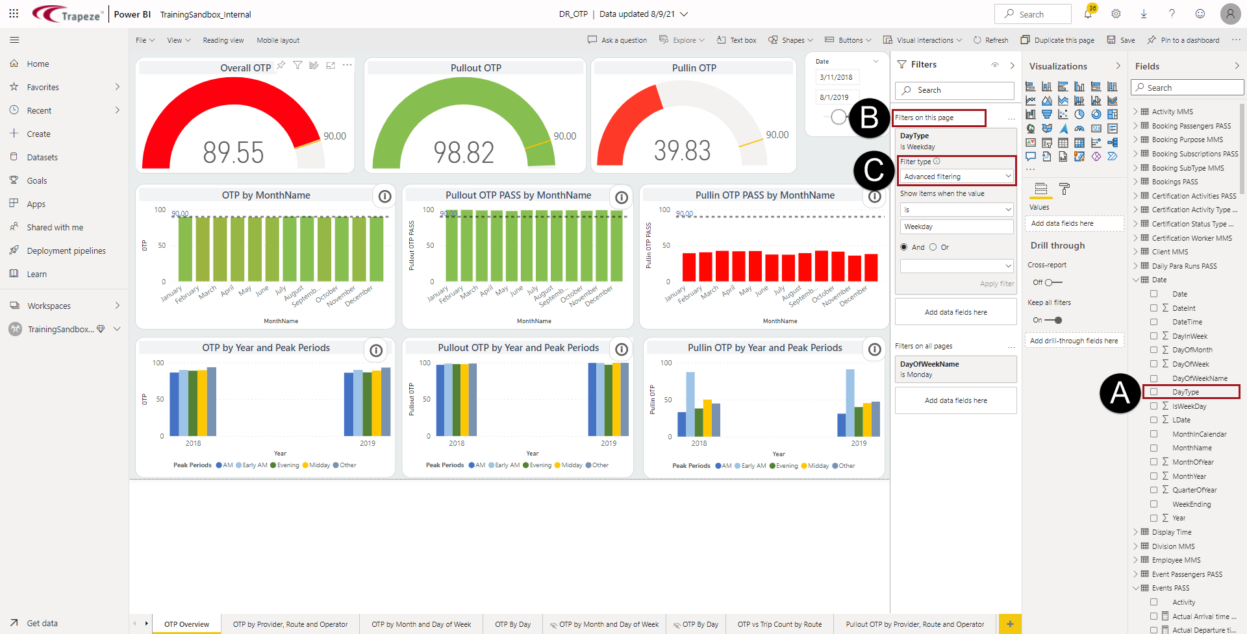Toggle the Keep all filters switch
This screenshot has width=1247, height=634.
pos(1053,320)
